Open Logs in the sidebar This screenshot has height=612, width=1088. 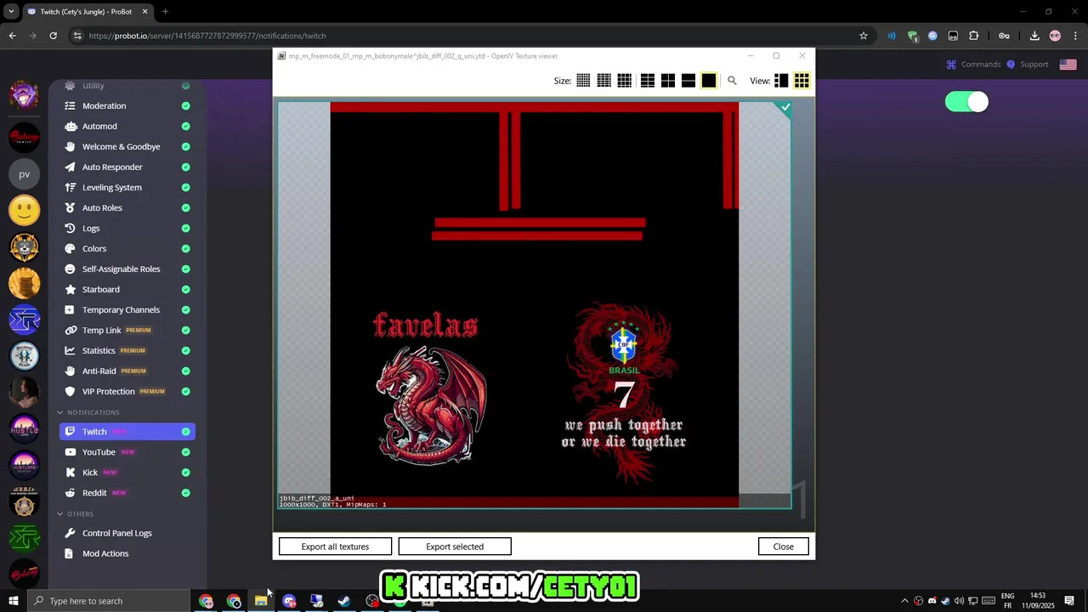91,229
